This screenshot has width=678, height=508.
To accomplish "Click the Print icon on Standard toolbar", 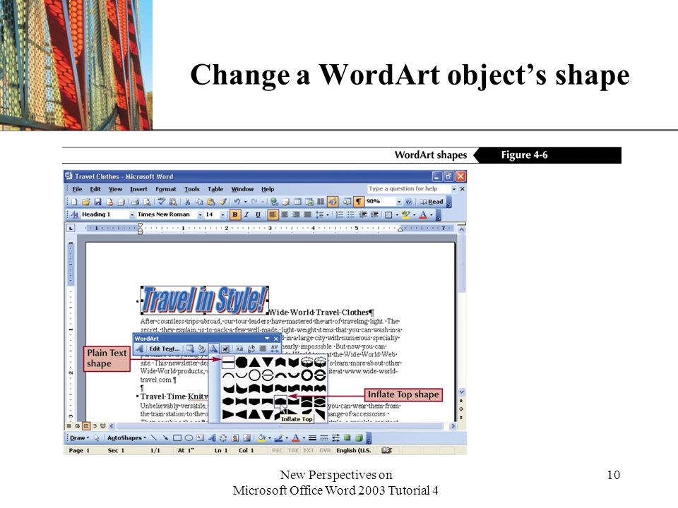I will [x=135, y=202].
